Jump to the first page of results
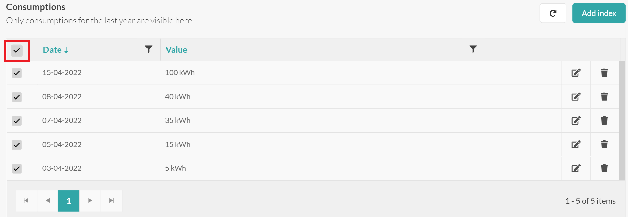 click(26, 200)
